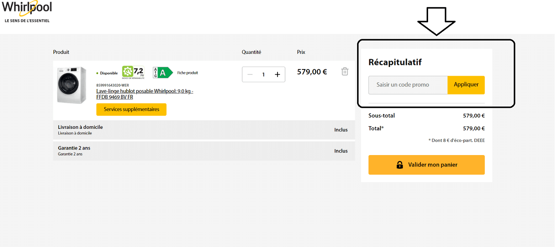The height and width of the screenshot is (247, 555).
Task: Click the Récapitulatif heading
Action: [395, 62]
